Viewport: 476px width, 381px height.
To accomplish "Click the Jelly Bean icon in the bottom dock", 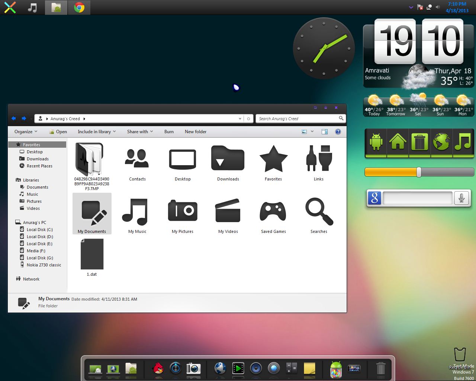I will tap(335, 368).
